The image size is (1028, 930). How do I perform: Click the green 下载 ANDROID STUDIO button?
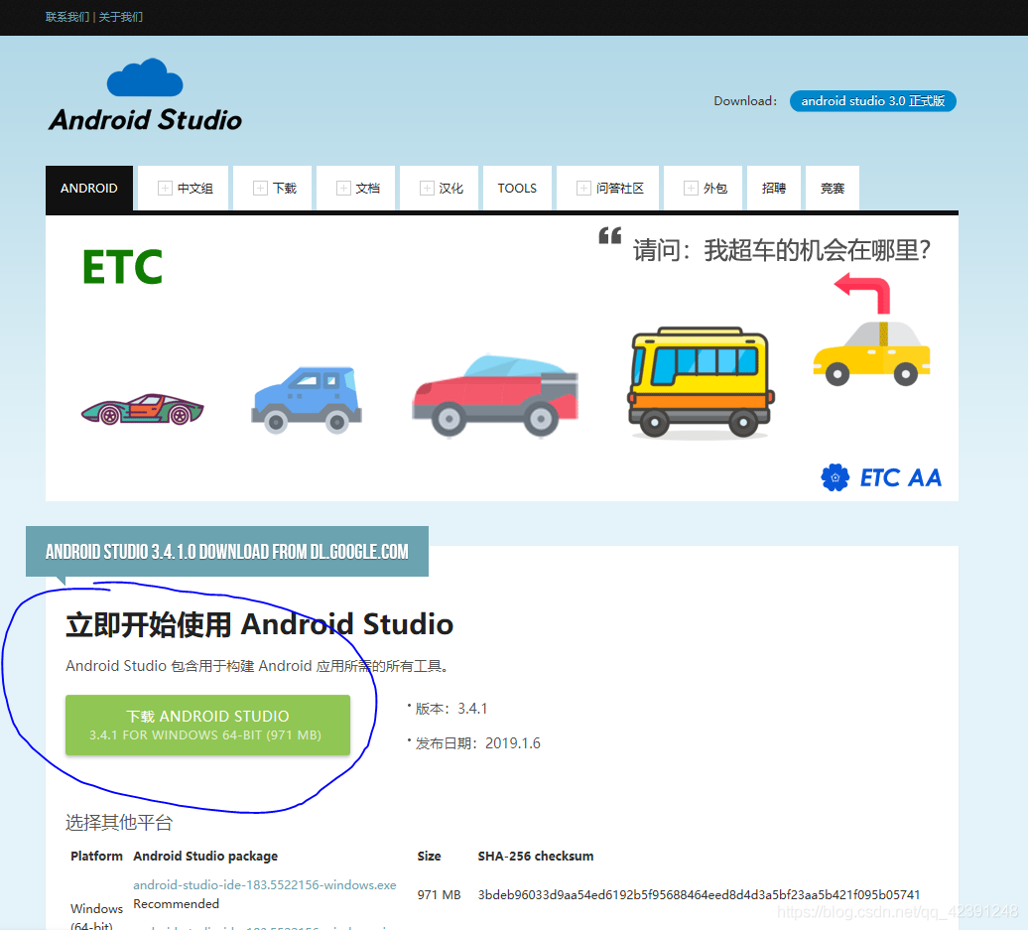[x=207, y=726]
